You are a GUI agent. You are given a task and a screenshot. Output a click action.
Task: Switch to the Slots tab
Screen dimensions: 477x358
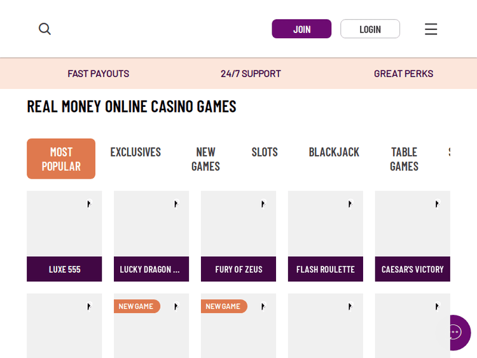tap(265, 152)
